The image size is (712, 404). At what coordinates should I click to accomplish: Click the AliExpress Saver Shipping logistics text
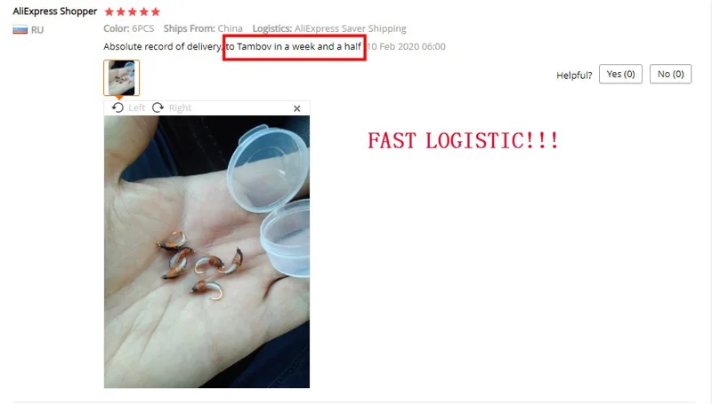point(351,28)
